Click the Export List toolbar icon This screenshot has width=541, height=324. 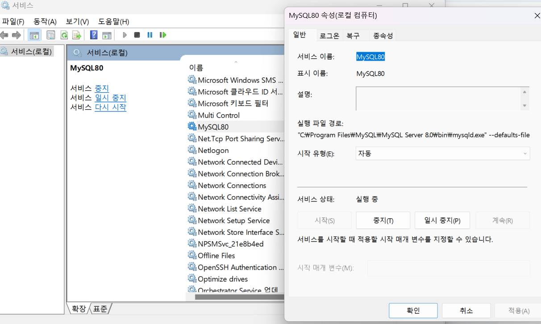click(77, 35)
